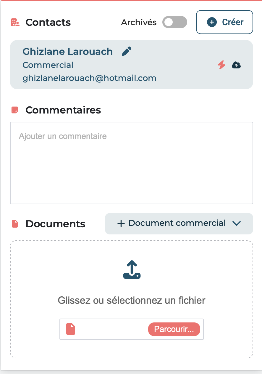262x374 pixels.
Task: Select the Ghizlane Larouach contact name
Action: pyautogui.click(x=68, y=52)
